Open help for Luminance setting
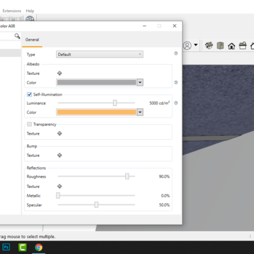The image size is (254, 254). point(176,103)
